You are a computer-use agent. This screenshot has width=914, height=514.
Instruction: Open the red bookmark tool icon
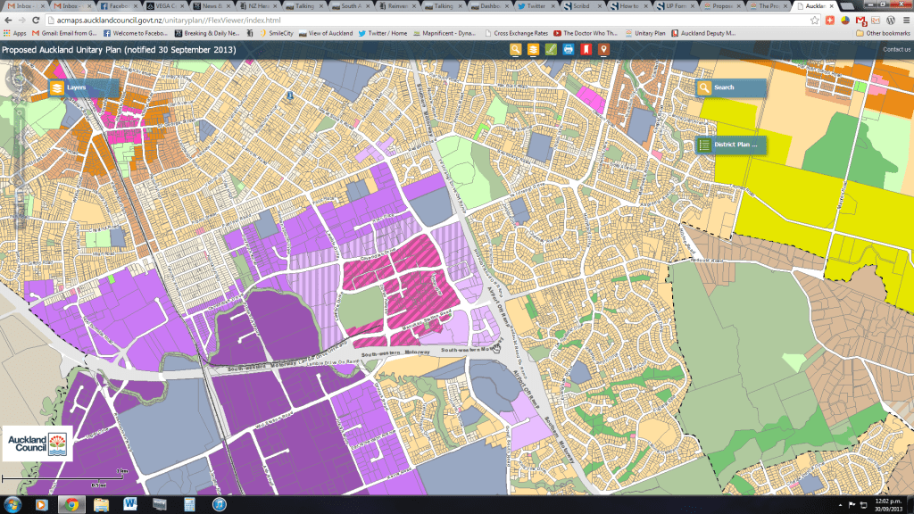[x=586, y=49]
